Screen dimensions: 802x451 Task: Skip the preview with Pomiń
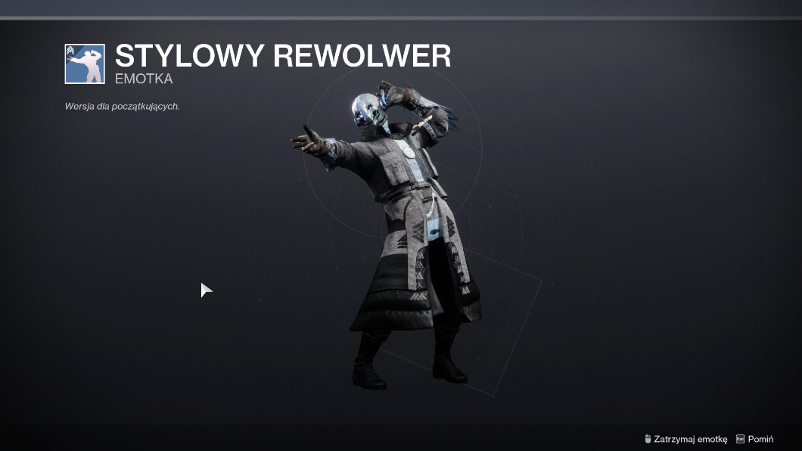(760, 439)
